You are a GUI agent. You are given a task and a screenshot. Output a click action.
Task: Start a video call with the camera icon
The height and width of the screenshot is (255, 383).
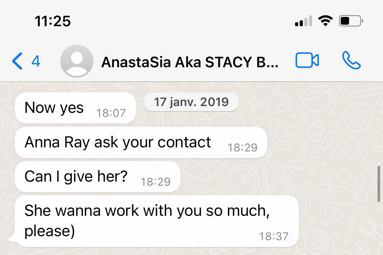click(x=307, y=60)
